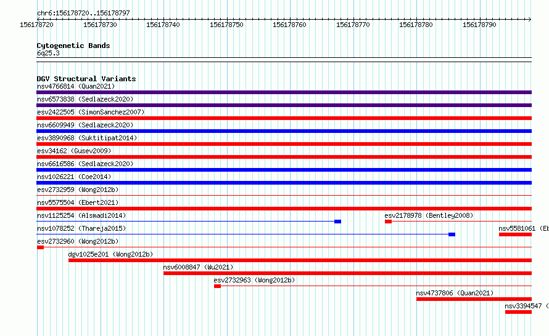The height and width of the screenshot is (336, 549).
Task: Click the red bar under esv3890968
Action: coord(284,144)
